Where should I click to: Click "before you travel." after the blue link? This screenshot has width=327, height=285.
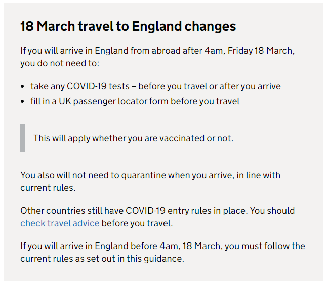[x=137, y=223]
